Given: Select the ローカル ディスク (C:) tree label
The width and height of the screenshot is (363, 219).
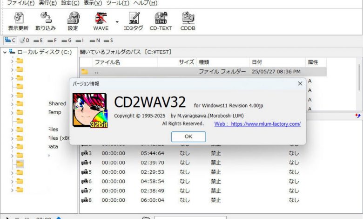Looking at the screenshot, I should (45, 52).
